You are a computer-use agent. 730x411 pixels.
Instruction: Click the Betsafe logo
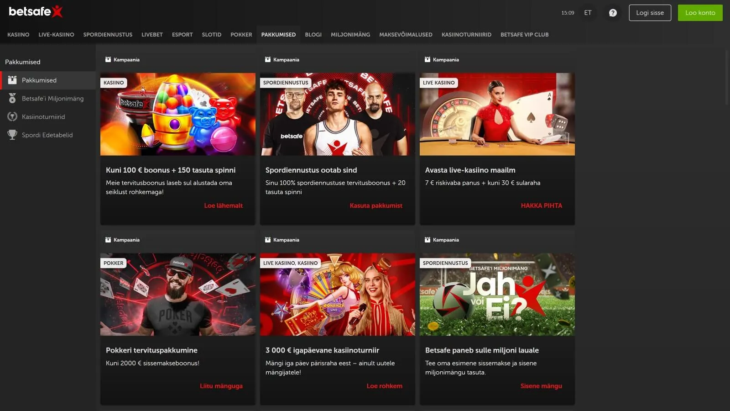pos(36,11)
